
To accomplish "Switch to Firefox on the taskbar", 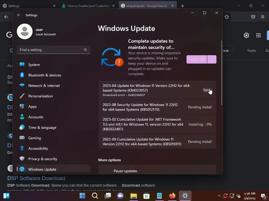I will point(172,196).
